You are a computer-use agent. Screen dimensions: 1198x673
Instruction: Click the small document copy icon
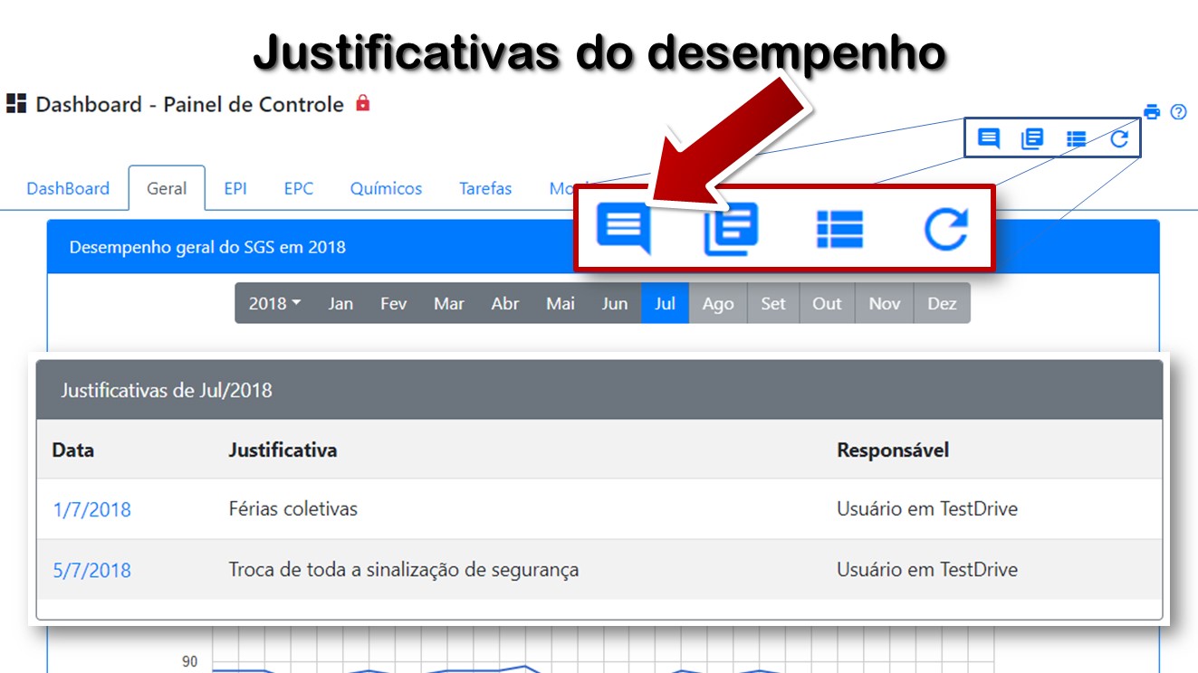click(x=1032, y=138)
